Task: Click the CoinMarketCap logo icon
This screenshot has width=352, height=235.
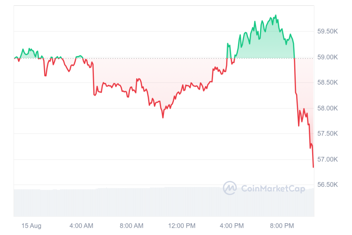Action: (x=230, y=188)
